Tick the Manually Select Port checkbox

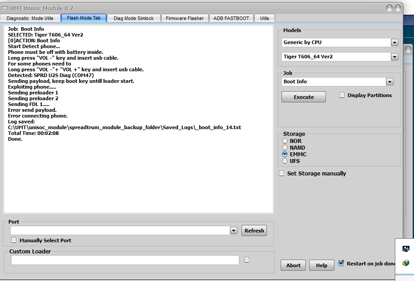(x=14, y=240)
